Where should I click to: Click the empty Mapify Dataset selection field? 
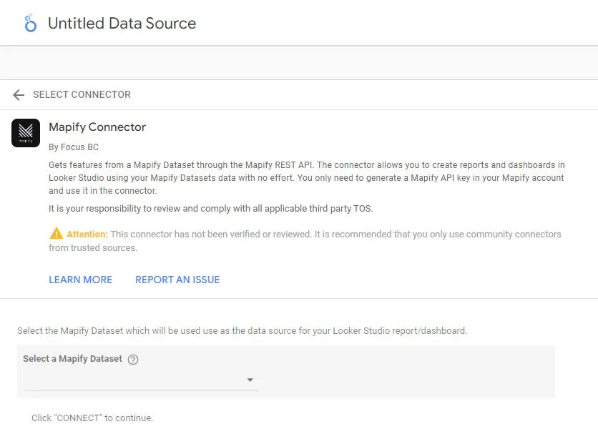tap(141, 380)
